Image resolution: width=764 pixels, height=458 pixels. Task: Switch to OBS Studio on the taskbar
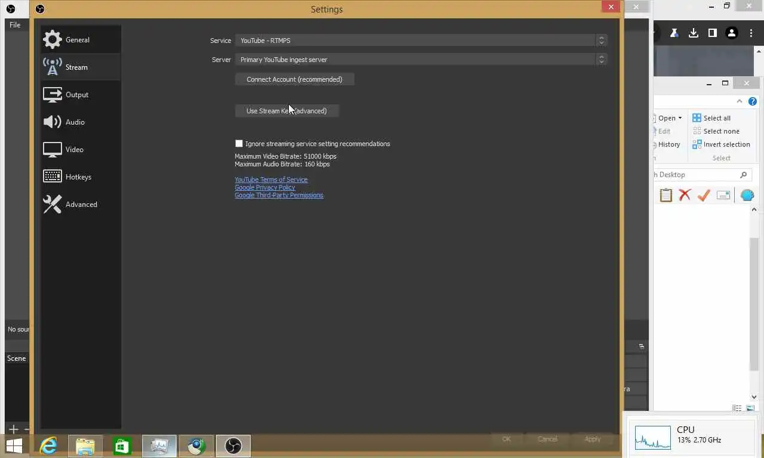pyautogui.click(x=233, y=445)
